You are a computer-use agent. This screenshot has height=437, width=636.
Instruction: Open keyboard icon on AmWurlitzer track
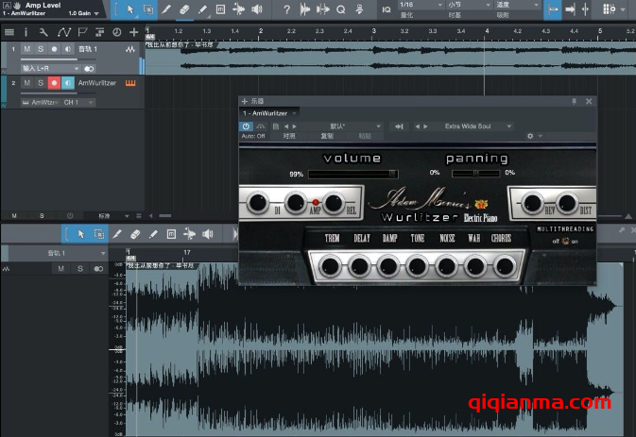tap(129, 83)
